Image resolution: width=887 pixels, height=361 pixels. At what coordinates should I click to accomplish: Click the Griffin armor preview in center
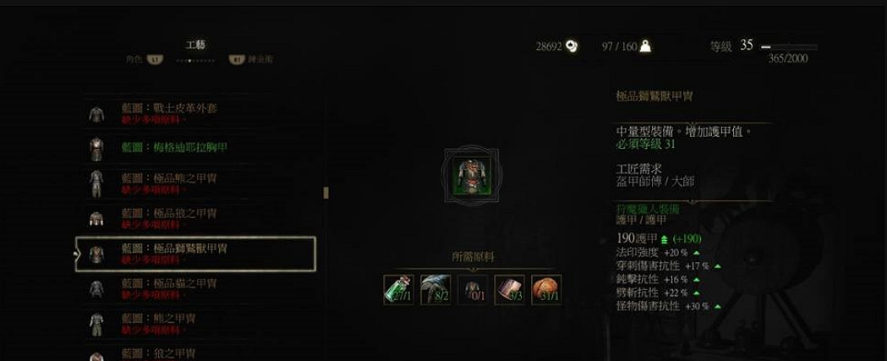pyautogui.click(x=472, y=176)
